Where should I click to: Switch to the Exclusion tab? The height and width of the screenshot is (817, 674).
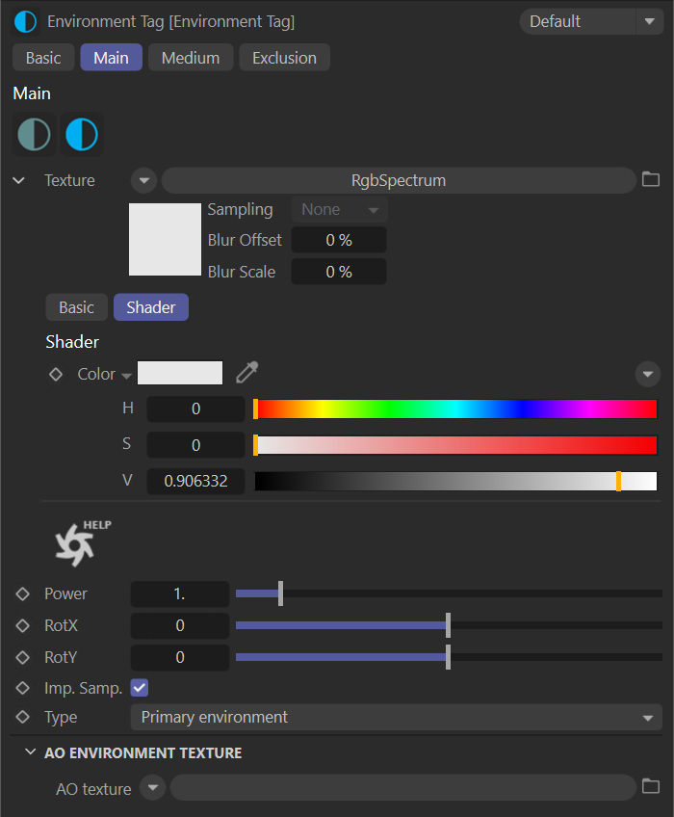point(284,58)
